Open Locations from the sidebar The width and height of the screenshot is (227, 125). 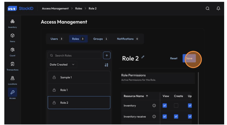click(12, 80)
